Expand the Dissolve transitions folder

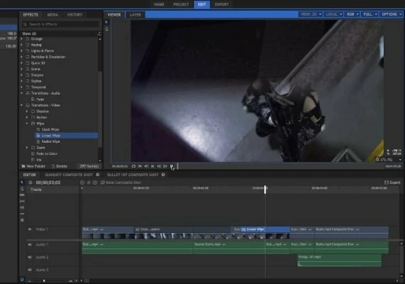coord(27,111)
